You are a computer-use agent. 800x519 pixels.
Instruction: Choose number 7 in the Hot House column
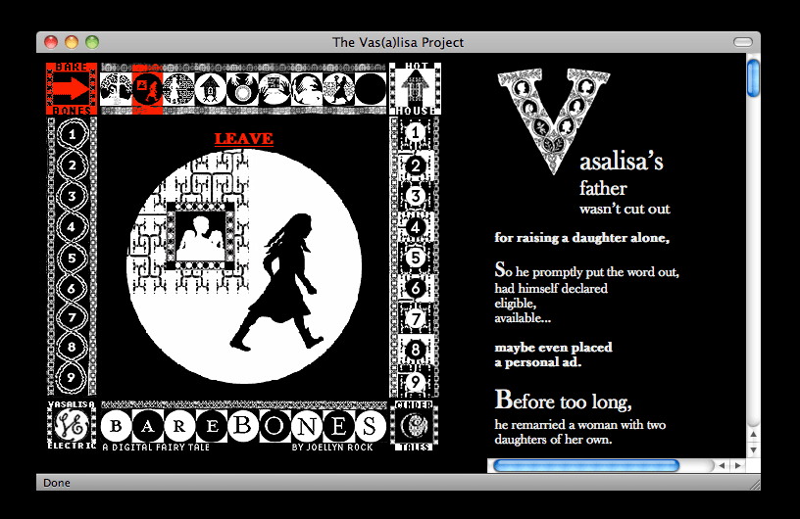coord(416,319)
